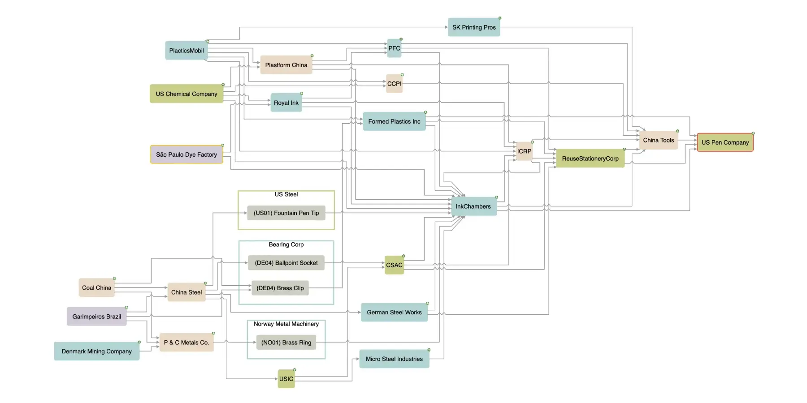Screen dimensions: 807x403
Task: Click the plus icon on ICRP node
Action: (532, 142)
